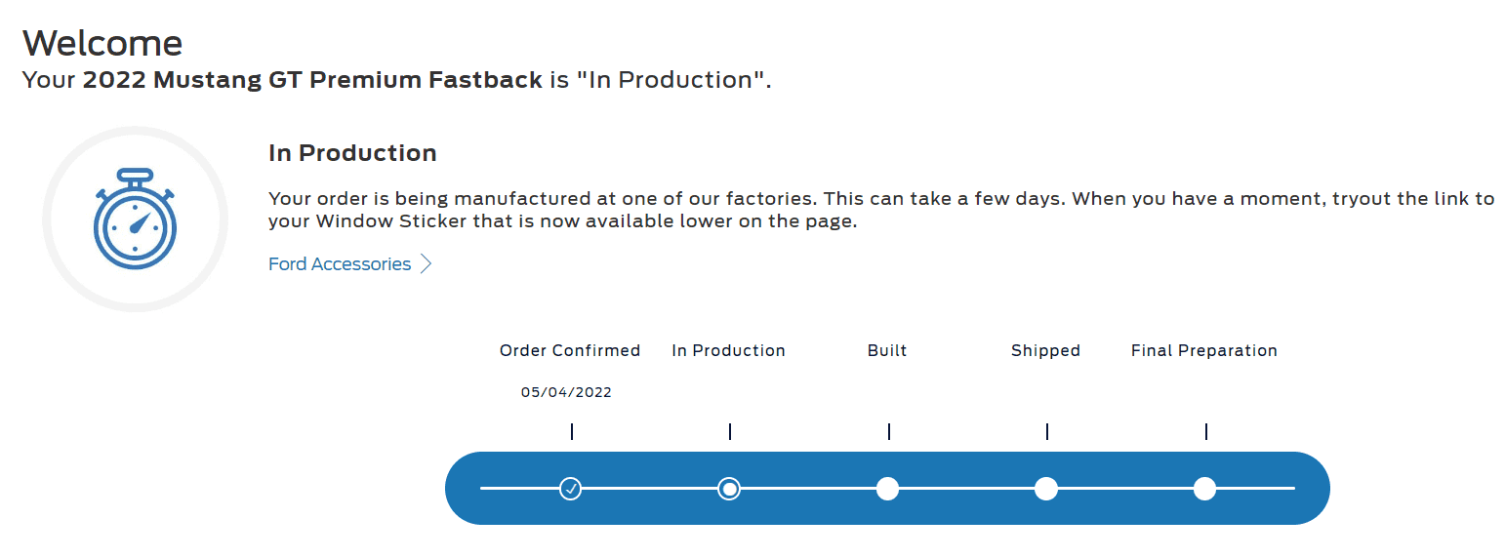The height and width of the screenshot is (558, 1505).
Task: Click the tick mark above Built dot
Action: [x=889, y=431]
